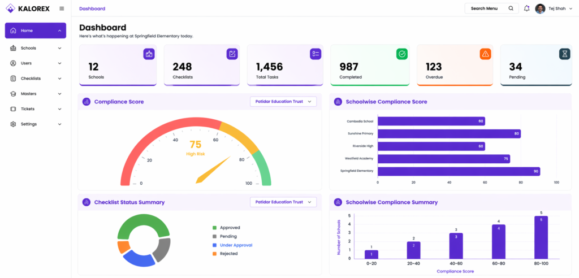Viewport: 579px width, 278px height.
Task: Select the Home menu item
Action: [x=36, y=31]
